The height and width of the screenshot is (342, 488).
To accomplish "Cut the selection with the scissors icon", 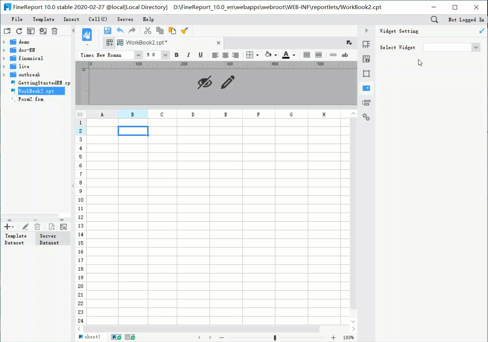I will pyautogui.click(x=147, y=30).
